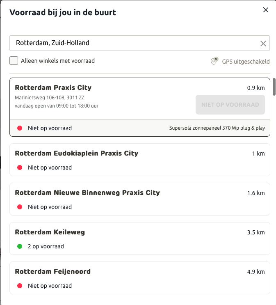Click 'Supersola zonnepaneel 370 Wp' product text
The height and width of the screenshot is (305, 276).
[x=217, y=128]
